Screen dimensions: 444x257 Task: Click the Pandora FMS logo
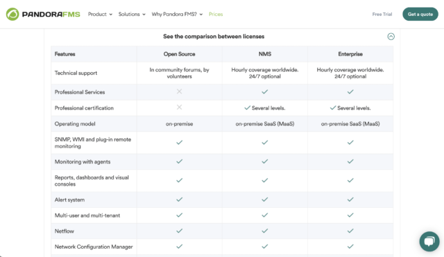(43, 14)
